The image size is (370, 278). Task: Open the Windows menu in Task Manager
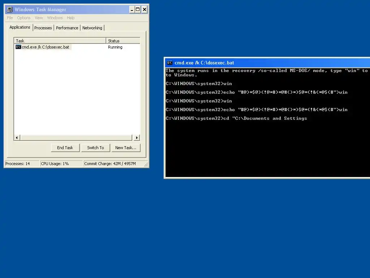[x=55, y=18]
